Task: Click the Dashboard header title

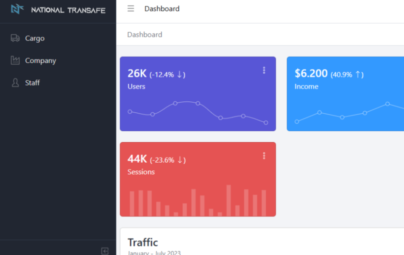Action: pos(162,9)
